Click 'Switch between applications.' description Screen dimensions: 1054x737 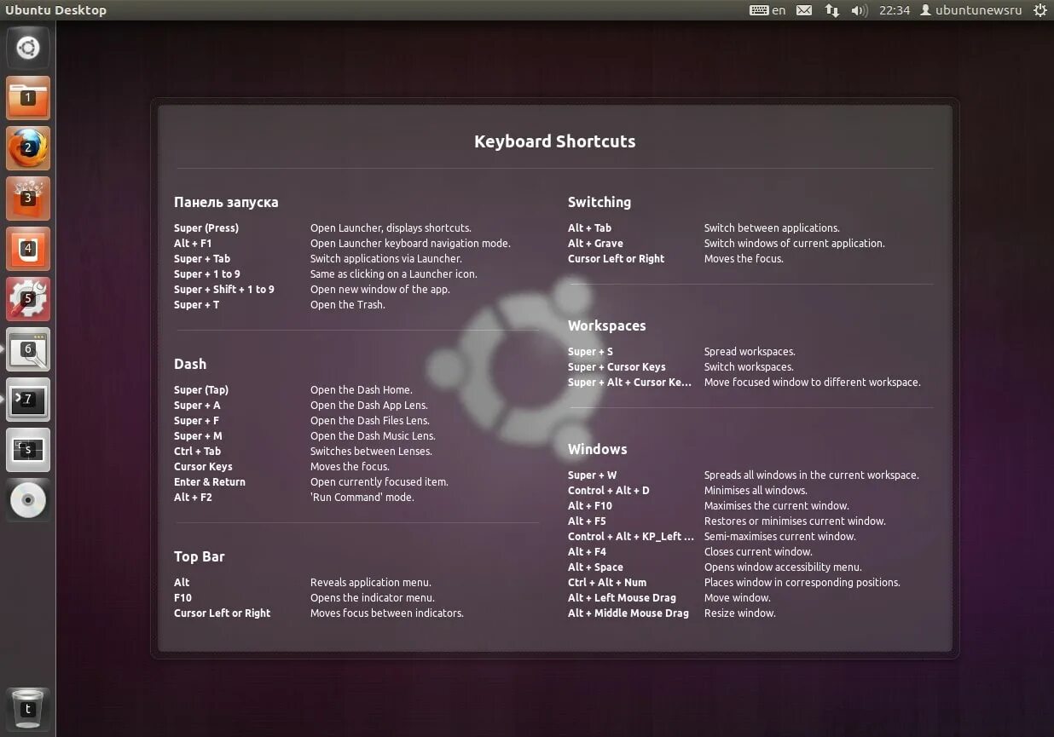coord(772,228)
